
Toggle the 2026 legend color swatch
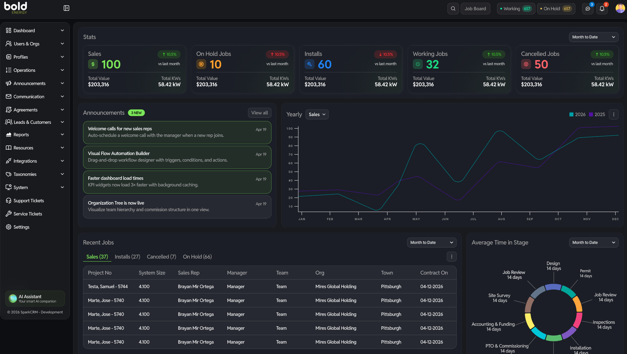pyautogui.click(x=571, y=114)
